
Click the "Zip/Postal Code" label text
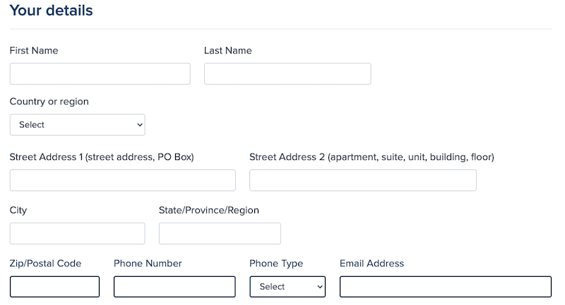pyautogui.click(x=45, y=263)
